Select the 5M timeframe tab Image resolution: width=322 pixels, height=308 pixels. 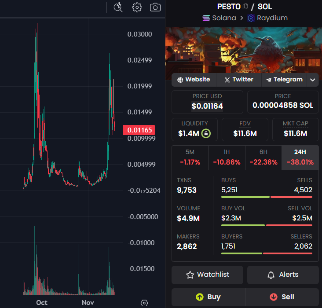[x=190, y=158]
